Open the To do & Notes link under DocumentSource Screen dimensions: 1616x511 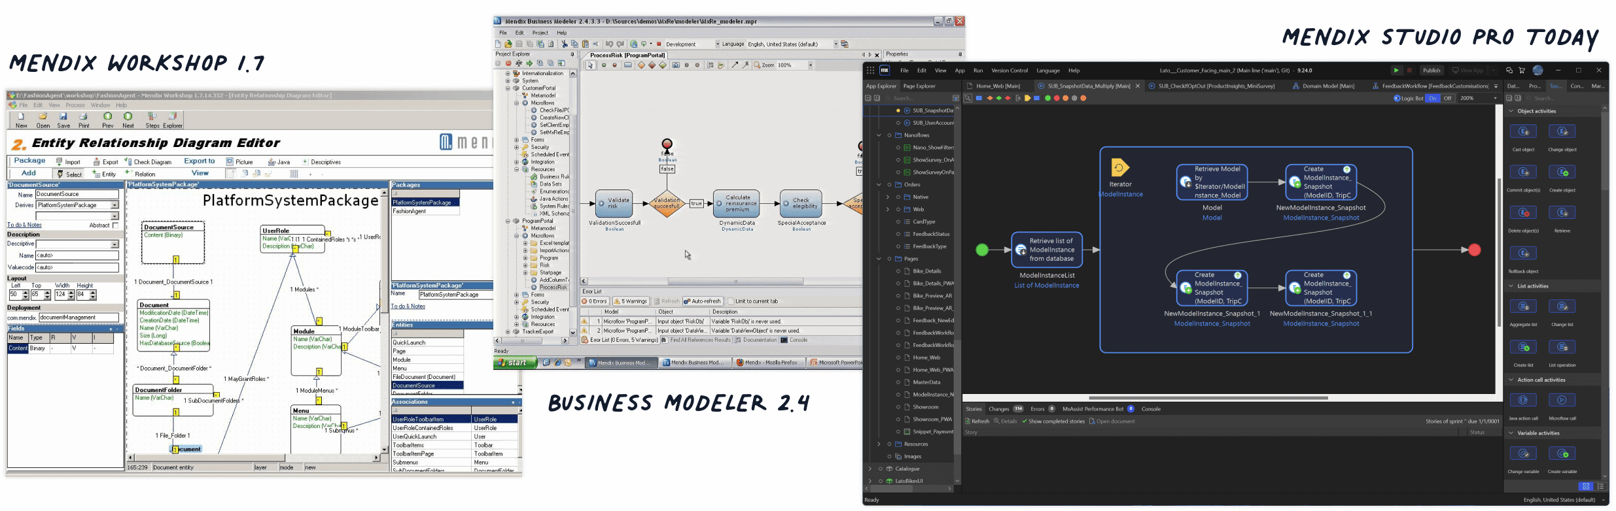pos(24,225)
